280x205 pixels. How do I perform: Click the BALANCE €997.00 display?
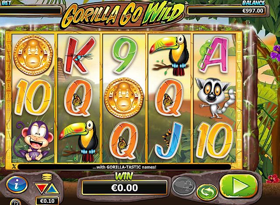pyautogui.click(x=226, y=11)
